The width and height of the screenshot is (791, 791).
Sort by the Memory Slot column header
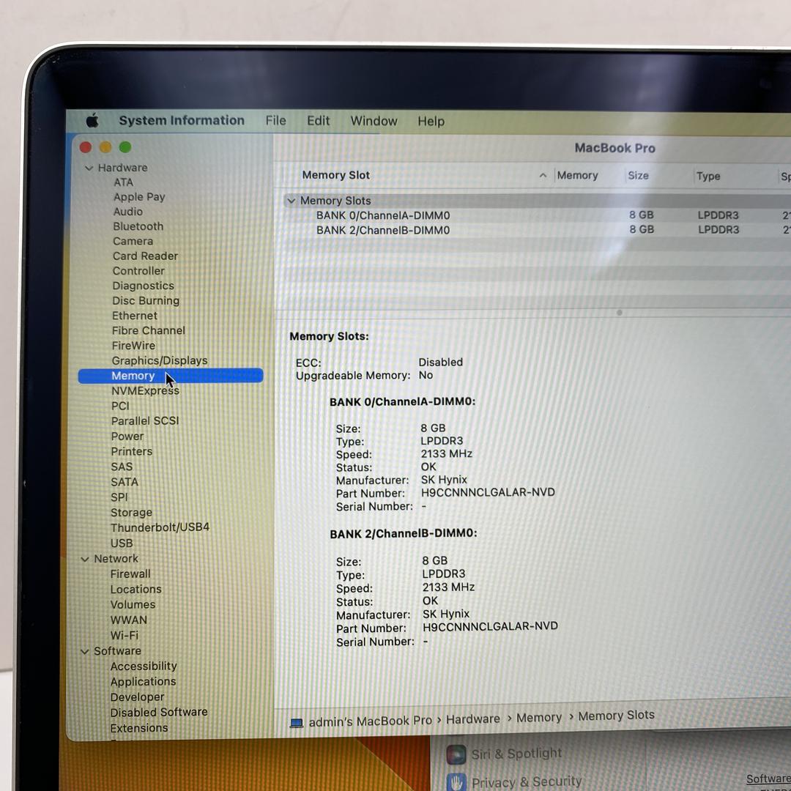point(336,175)
